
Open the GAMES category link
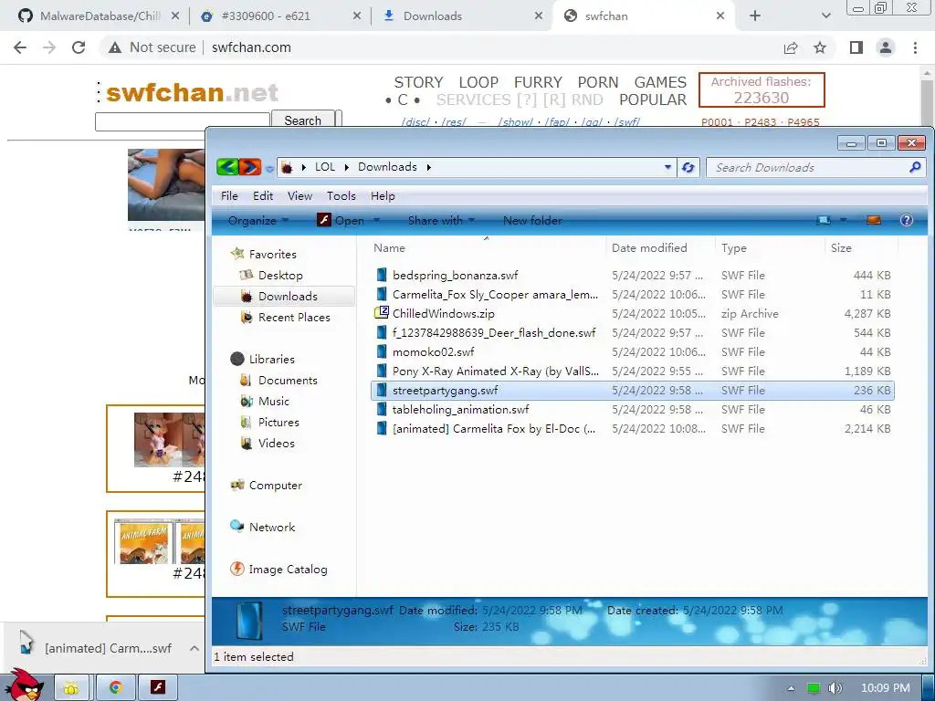(x=660, y=82)
